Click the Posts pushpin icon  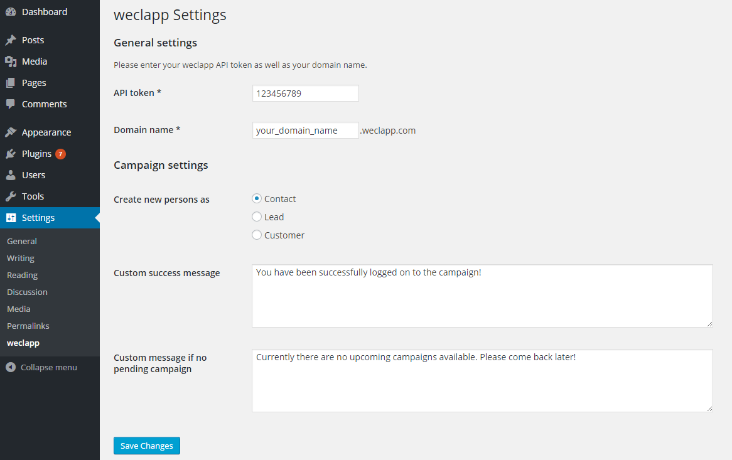coord(11,40)
